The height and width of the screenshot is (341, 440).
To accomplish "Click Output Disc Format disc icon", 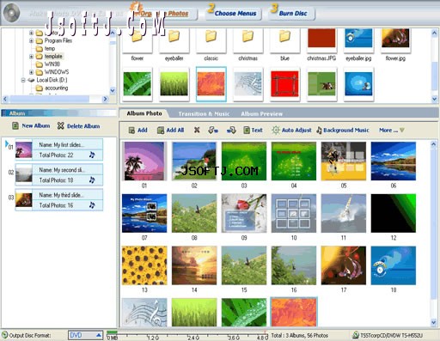I will 4,335.
